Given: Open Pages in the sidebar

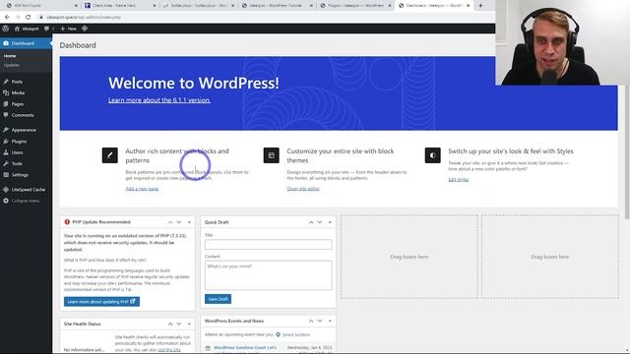Looking at the screenshot, I should 26,104.
